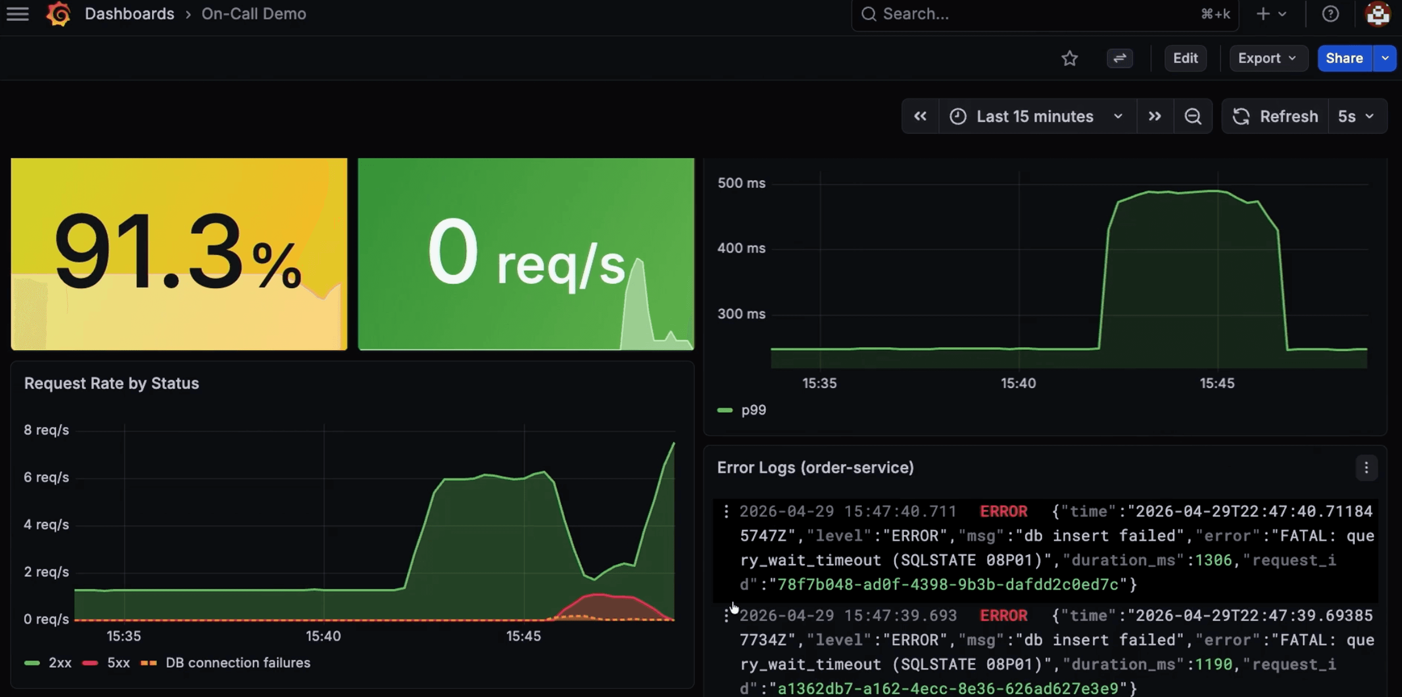Expand the 15:47:40.711 ERROR log line
This screenshot has width=1402, height=697.
tap(1045, 548)
